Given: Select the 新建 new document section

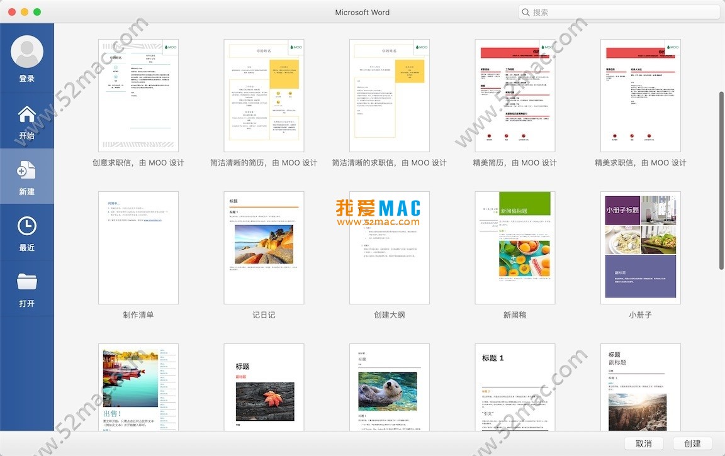Looking at the screenshot, I should 27,177.
